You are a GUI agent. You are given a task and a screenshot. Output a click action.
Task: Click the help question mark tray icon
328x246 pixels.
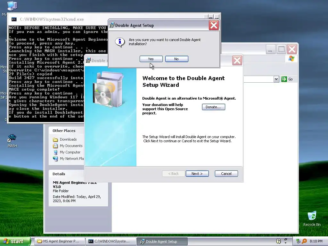tap(278, 242)
